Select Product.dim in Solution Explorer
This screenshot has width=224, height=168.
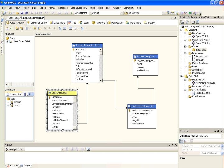(202, 56)
